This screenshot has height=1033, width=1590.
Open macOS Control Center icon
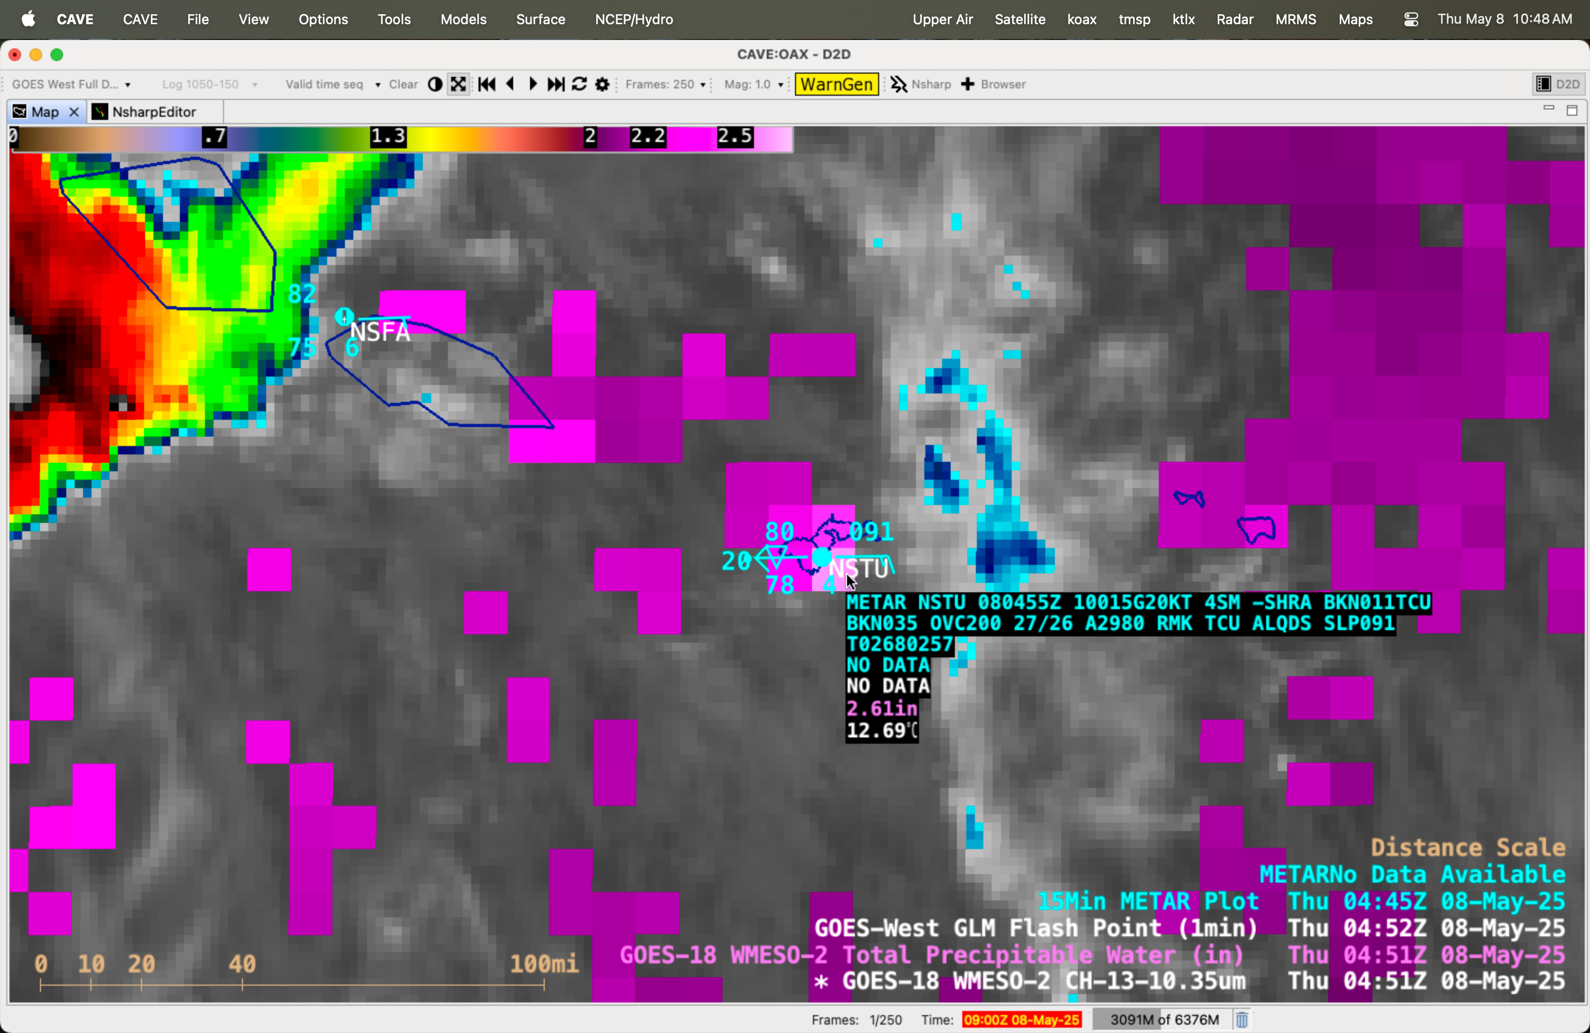pyautogui.click(x=1410, y=19)
